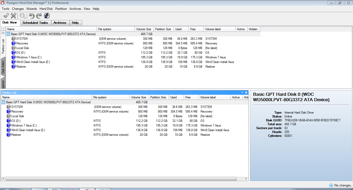Sort top list by Used column header

pos(181,29)
